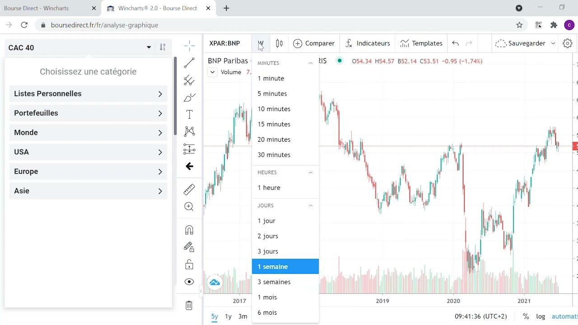Open the Portefeuilles category
Screen dimensions: 578x325
click(x=88, y=113)
